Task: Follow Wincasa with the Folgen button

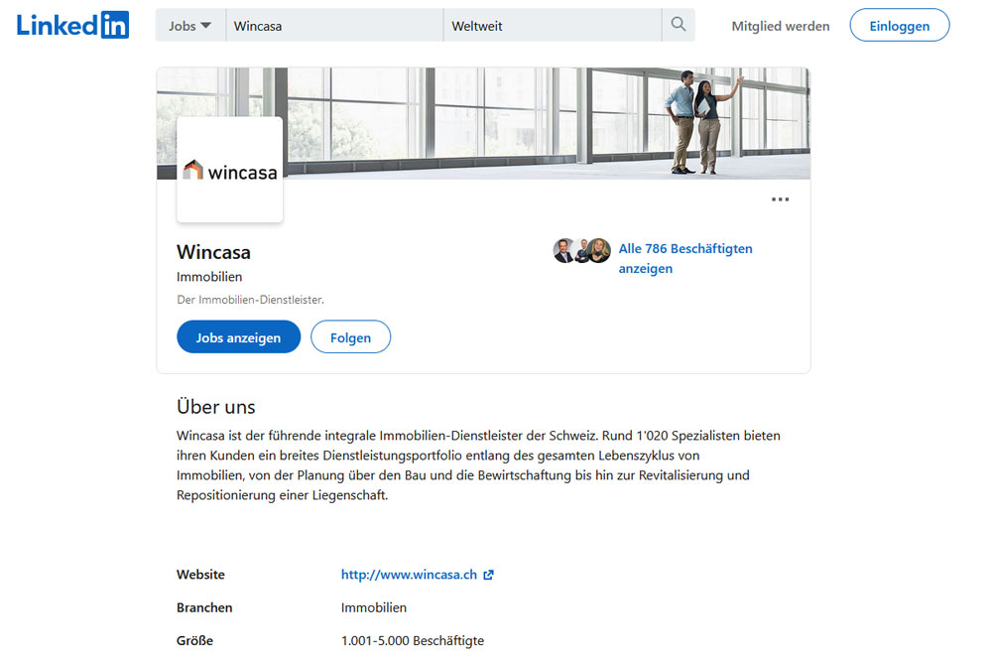Action: click(350, 336)
